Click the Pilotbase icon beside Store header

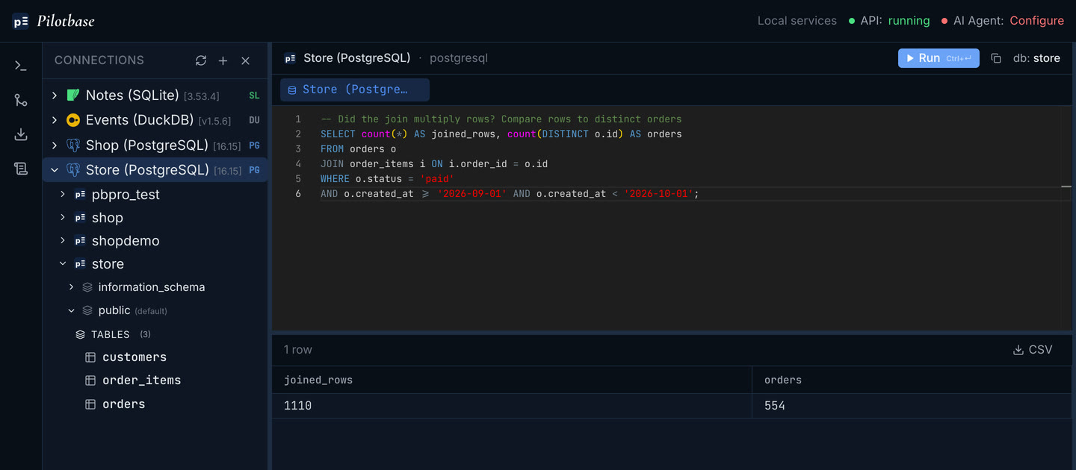tap(290, 58)
